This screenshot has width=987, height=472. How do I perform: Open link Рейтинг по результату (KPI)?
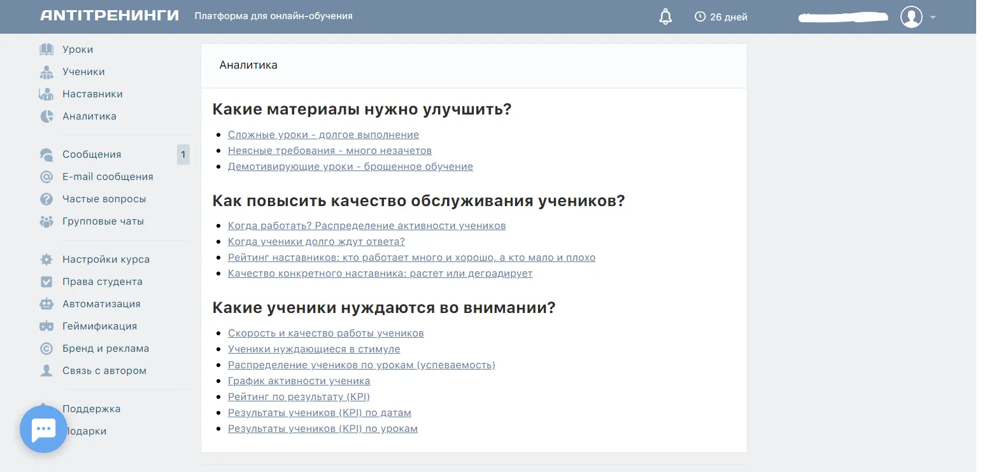[299, 397]
